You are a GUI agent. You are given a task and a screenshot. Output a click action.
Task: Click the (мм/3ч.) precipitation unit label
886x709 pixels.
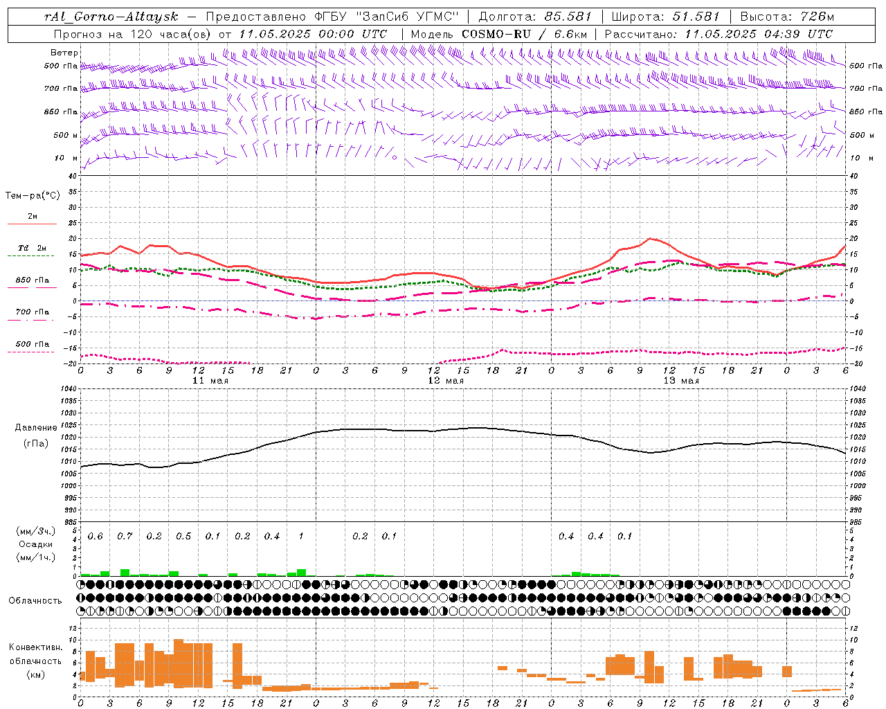(35, 532)
